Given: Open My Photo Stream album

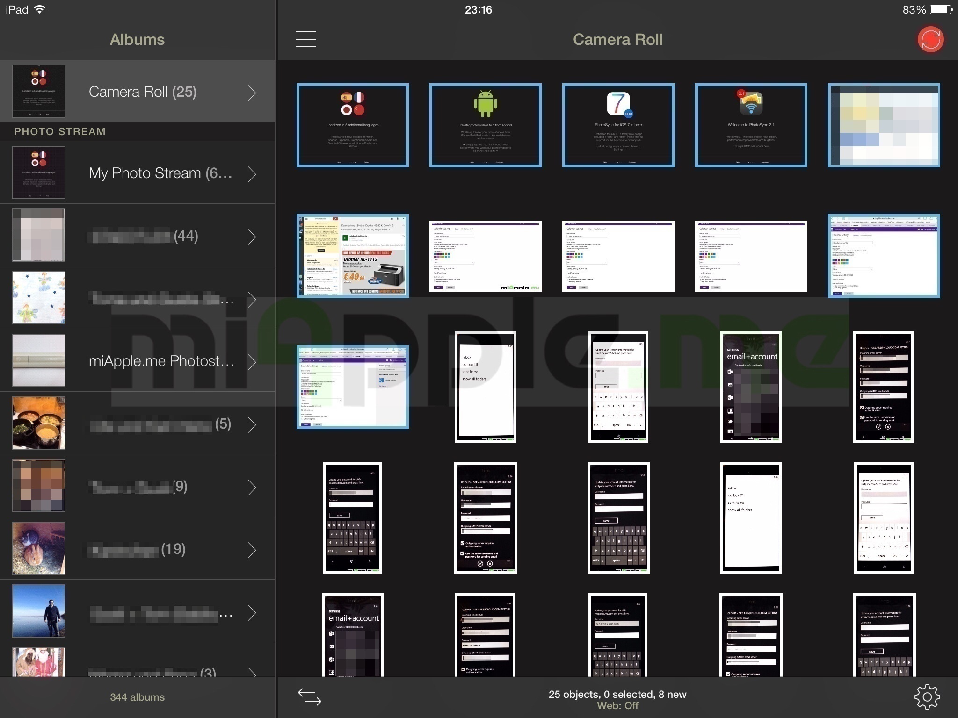Looking at the screenshot, I should [160, 173].
